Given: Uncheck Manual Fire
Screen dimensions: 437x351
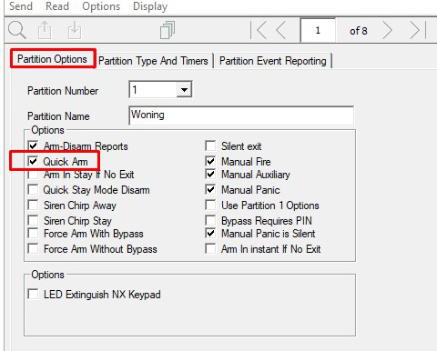Looking at the screenshot, I should (x=210, y=161).
